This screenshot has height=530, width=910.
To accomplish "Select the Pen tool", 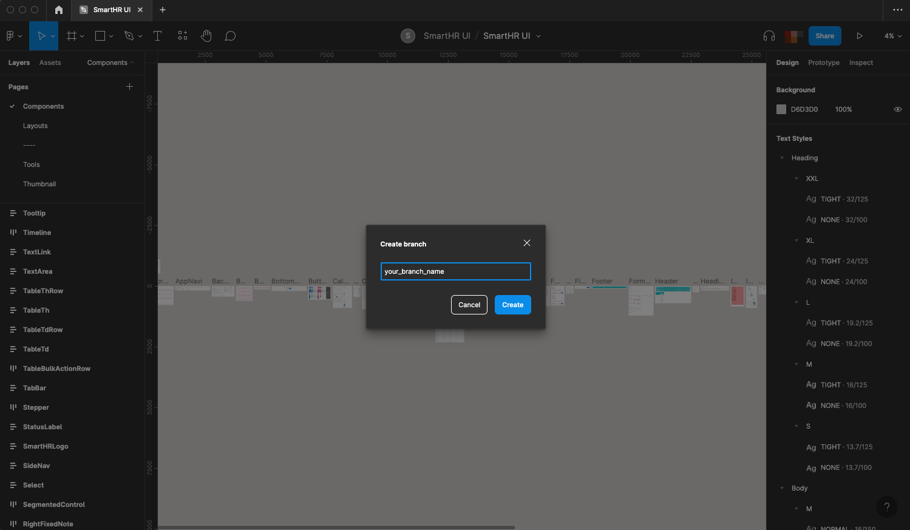I will coord(129,36).
